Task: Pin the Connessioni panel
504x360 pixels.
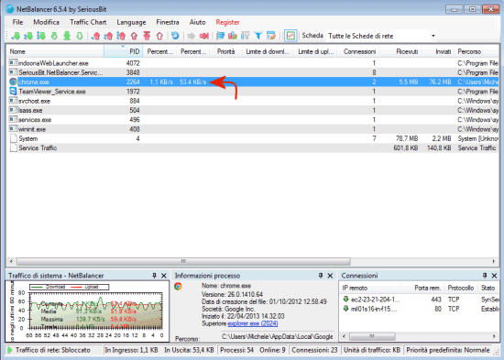Action: coord(485,276)
